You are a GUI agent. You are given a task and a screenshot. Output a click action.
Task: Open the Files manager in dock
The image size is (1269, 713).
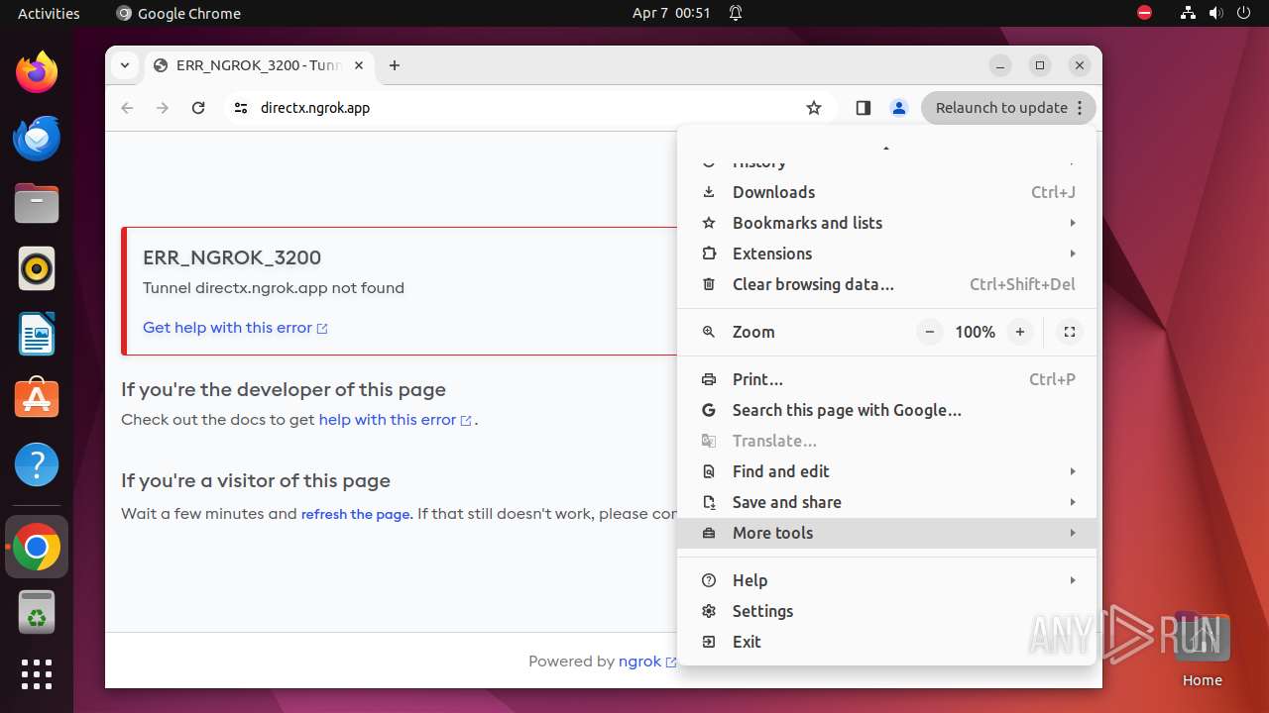37,203
